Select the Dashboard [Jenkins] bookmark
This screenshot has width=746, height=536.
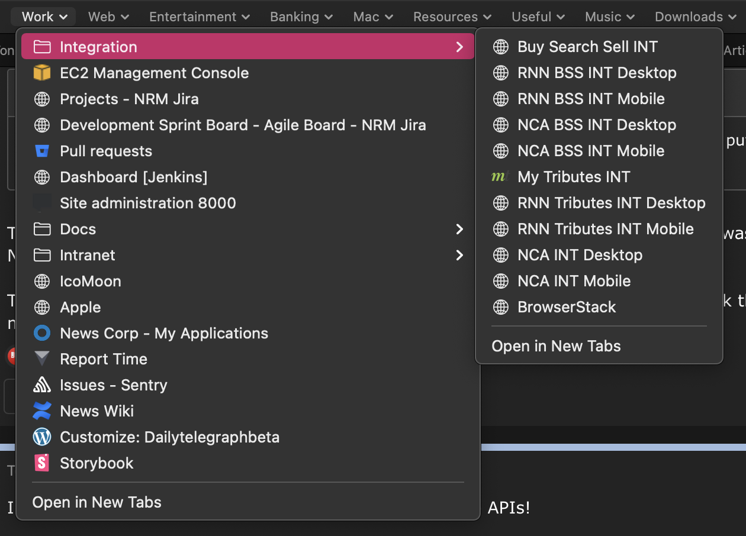[133, 177]
